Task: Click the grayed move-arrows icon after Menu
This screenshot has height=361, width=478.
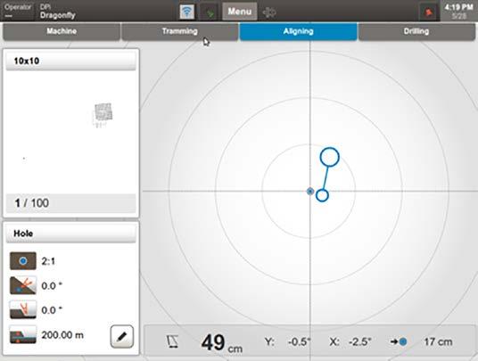Action: click(x=269, y=12)
